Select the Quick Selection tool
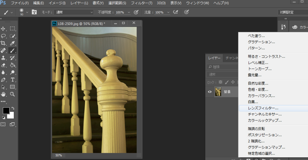Image resolution: width=308 pixels, height=160 pixels. click(12, 36)
